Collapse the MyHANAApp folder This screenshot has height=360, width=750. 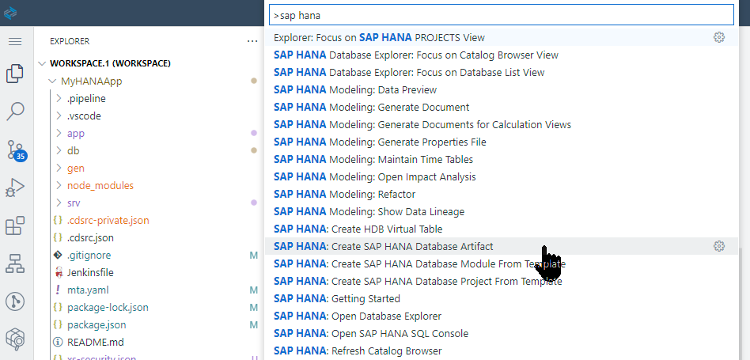[52, 81]
